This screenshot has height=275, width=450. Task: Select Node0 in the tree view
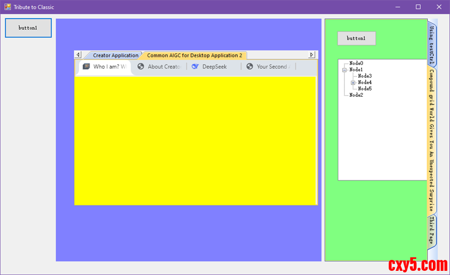click(x=356, y=63)
